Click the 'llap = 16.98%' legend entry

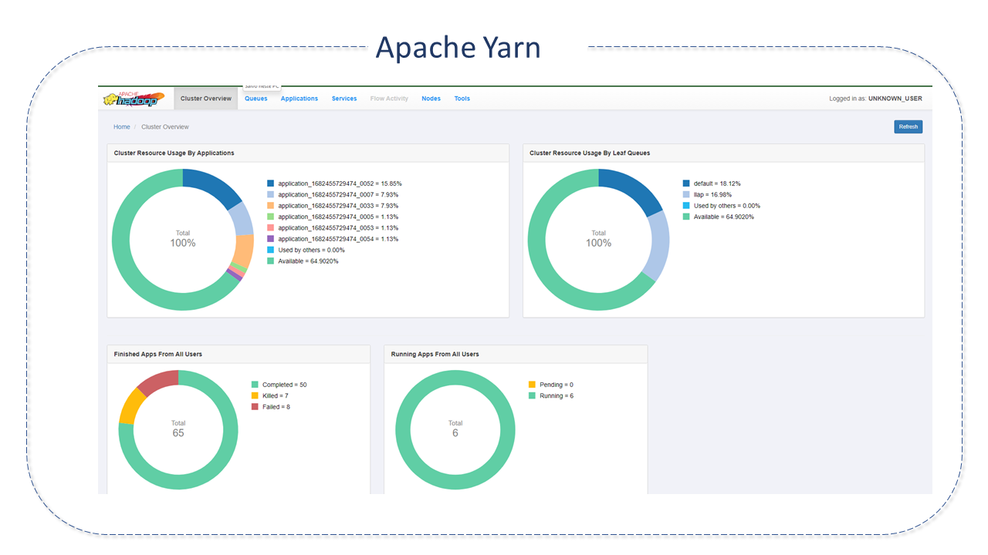click(712, 195)
